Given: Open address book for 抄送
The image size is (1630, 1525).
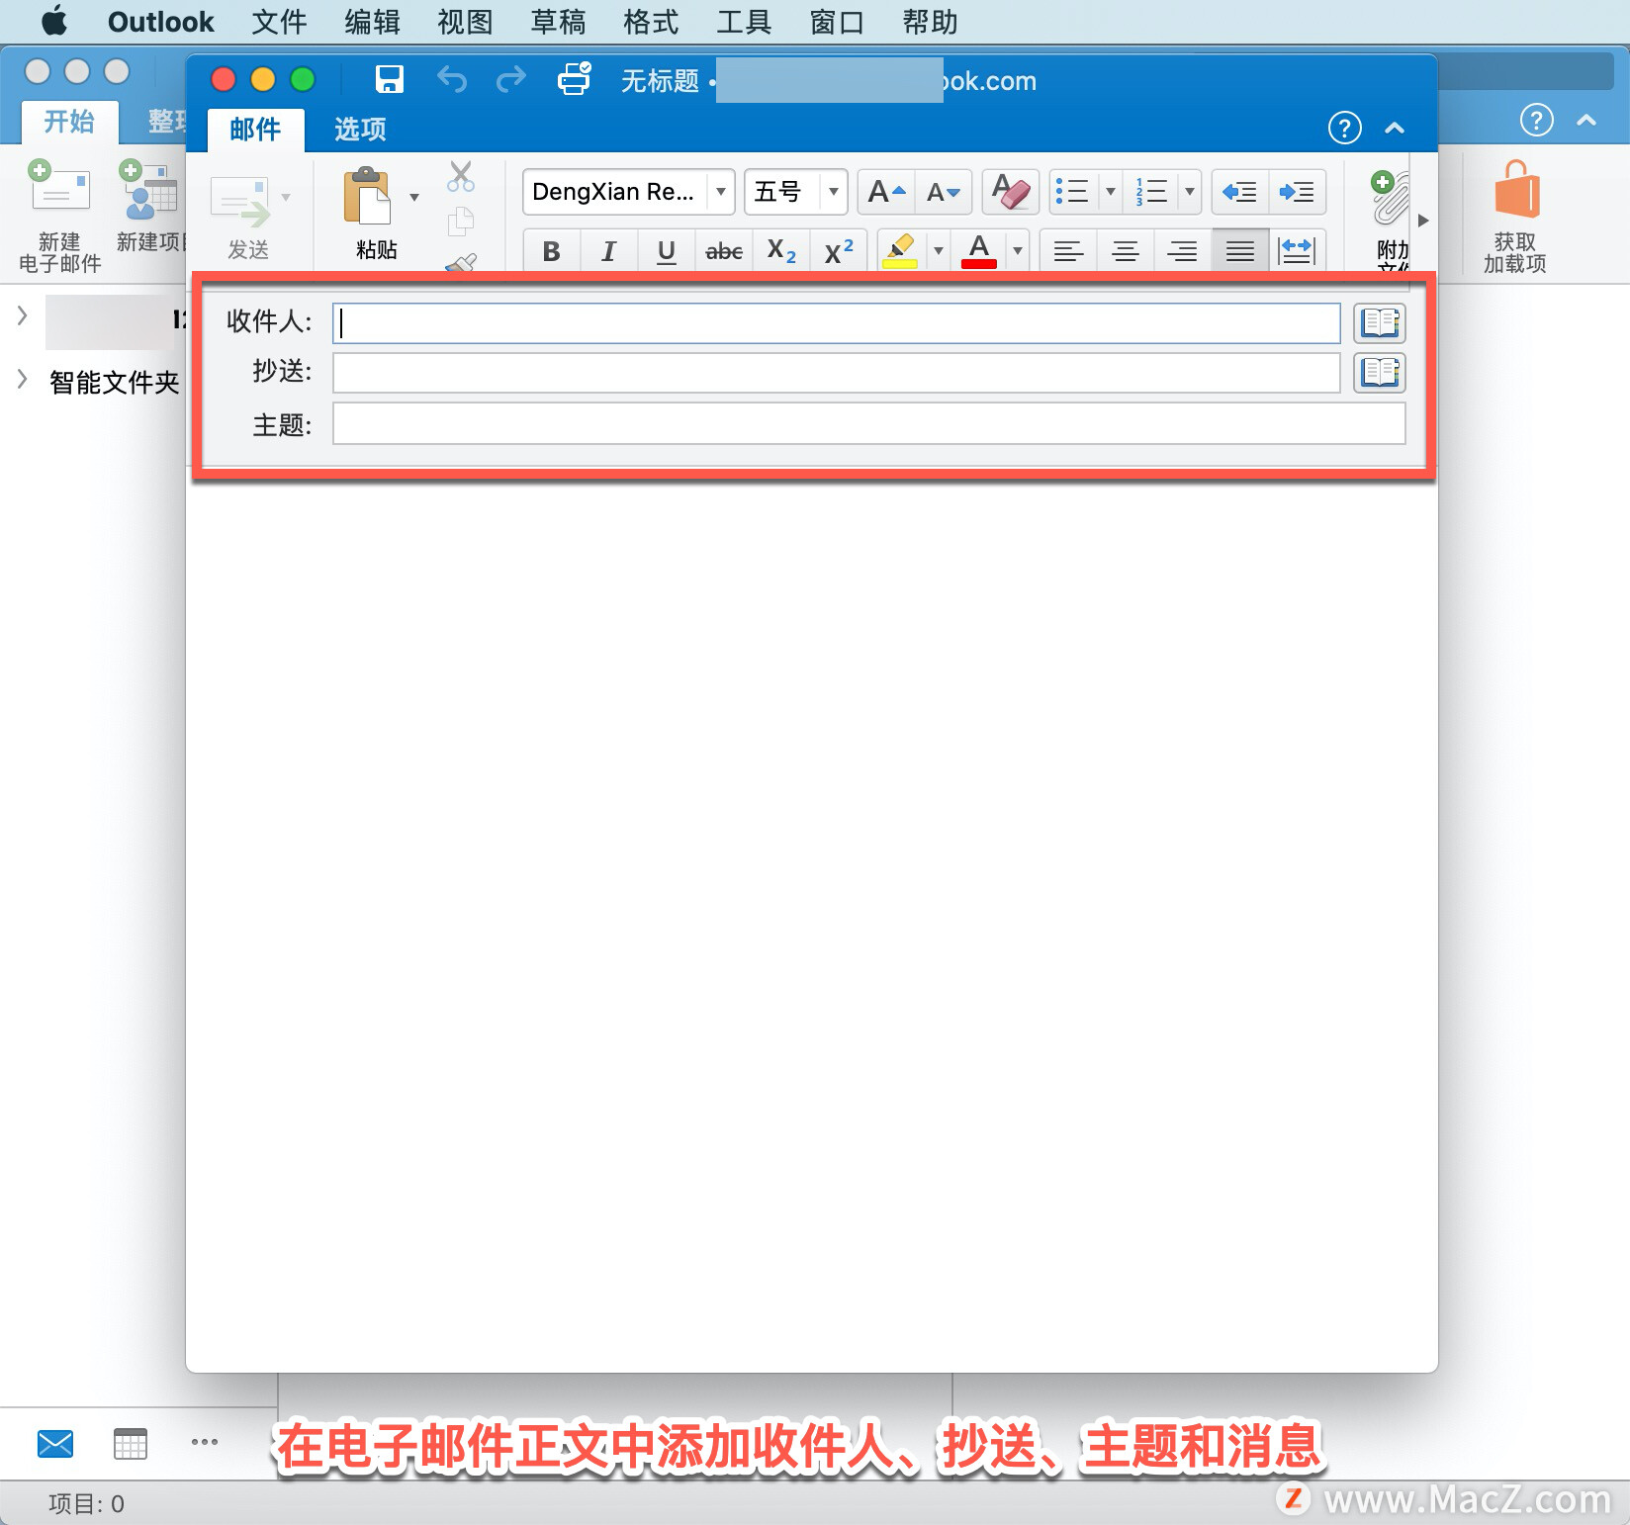Looking at the screenshot, I should coord(1380,373).
